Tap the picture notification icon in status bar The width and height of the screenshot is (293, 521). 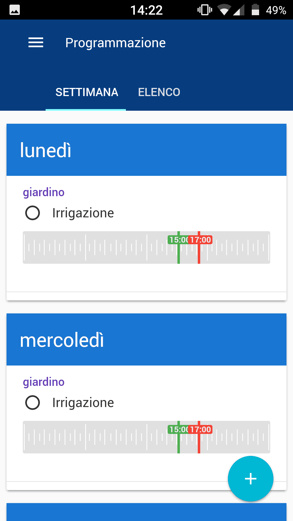[x=15, y=10]
